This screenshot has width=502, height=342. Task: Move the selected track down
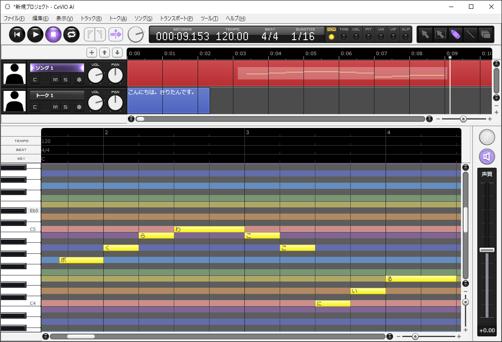(117, 53)
